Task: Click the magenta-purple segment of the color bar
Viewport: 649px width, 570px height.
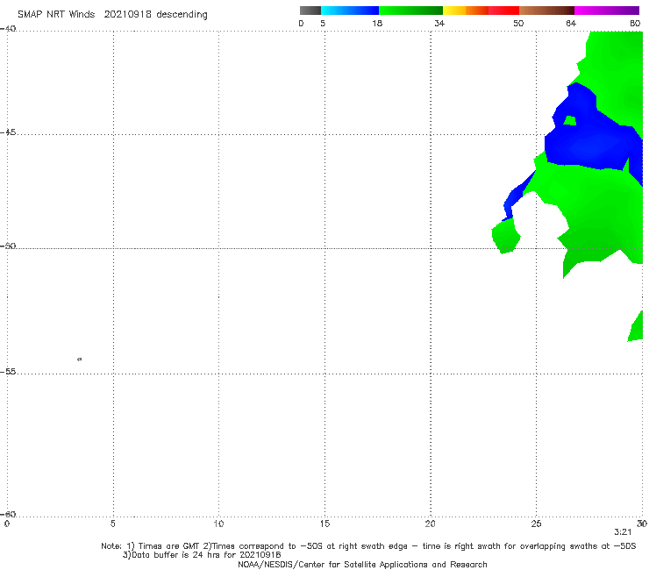Action: (607, 11)
